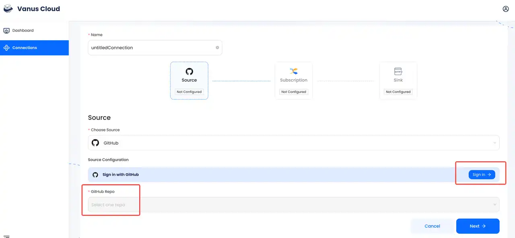
Task: Click the Subscription step icon
Action: coord(294,71)
